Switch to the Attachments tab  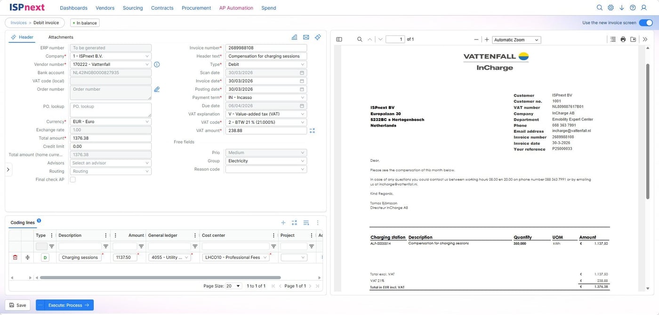pyautogui.click(x=61, y=37)
